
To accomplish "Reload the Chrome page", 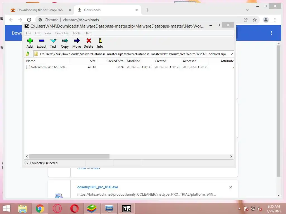I will tap(29, 20).
